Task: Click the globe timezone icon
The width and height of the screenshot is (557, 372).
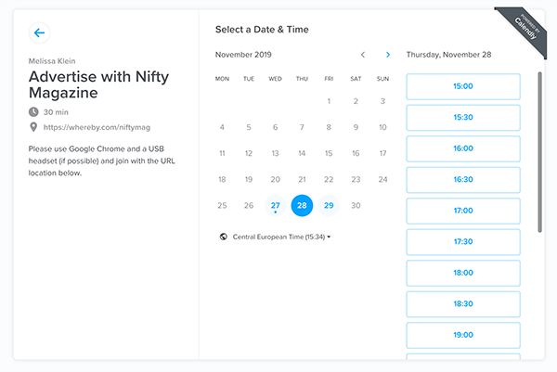Action: (x=224, y=237)
